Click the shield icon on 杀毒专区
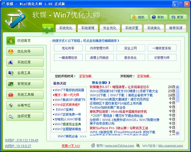This screenshot has height=152, width=191. coord(11,105)
